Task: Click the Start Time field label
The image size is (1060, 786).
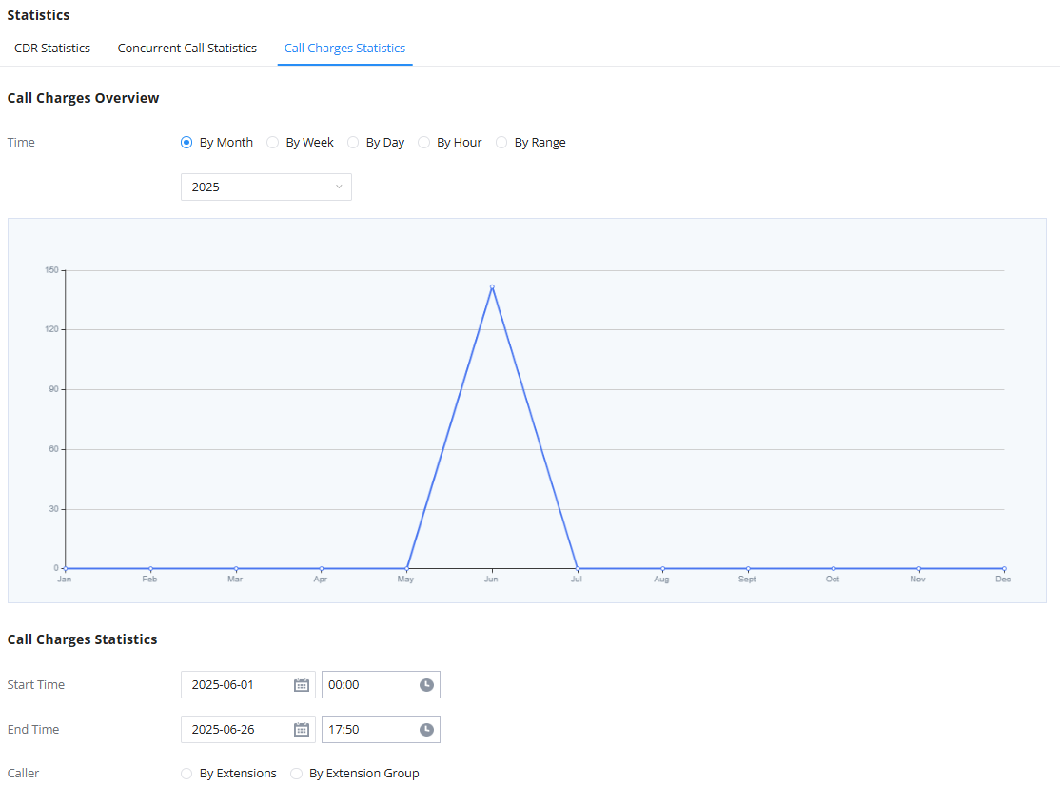Action: tap(36, 684)
